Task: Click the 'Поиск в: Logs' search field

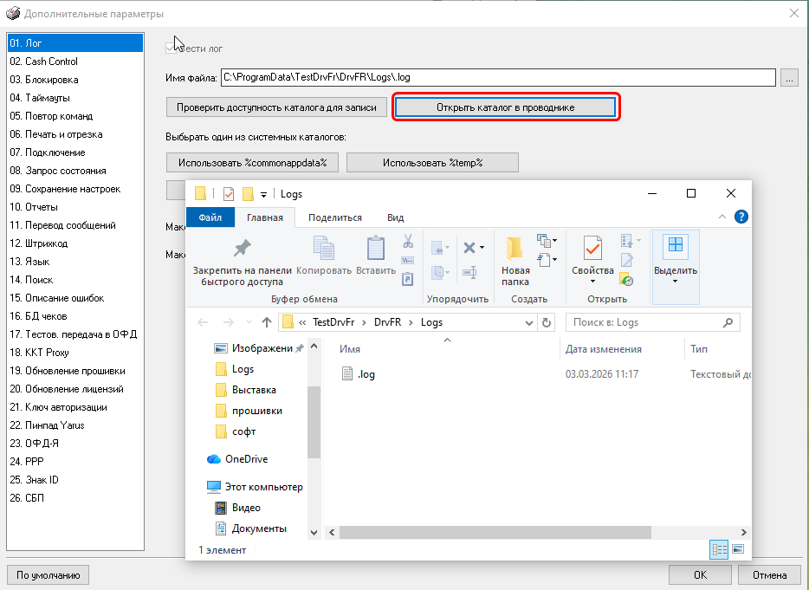Action: pyautogui.click(x=652, y=322)
